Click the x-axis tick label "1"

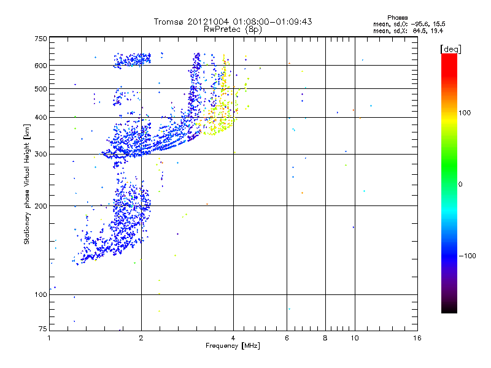(x=49, y=338)
